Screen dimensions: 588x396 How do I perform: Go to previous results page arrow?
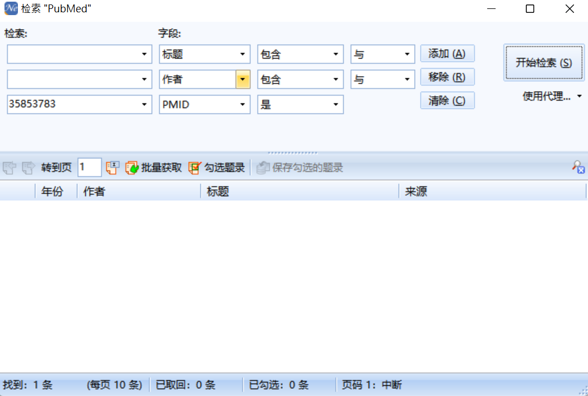tap(10, 167)
